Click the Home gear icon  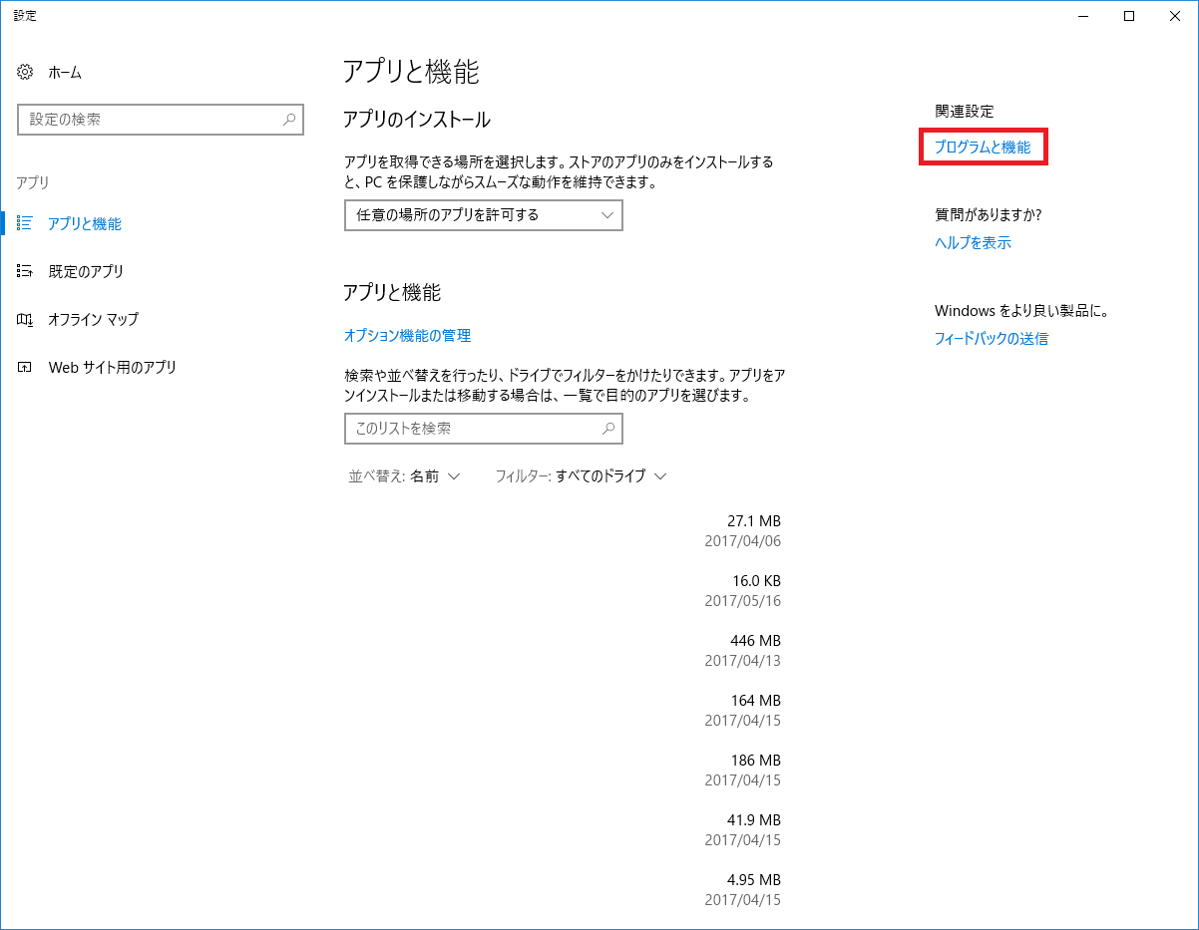[25, 73]
